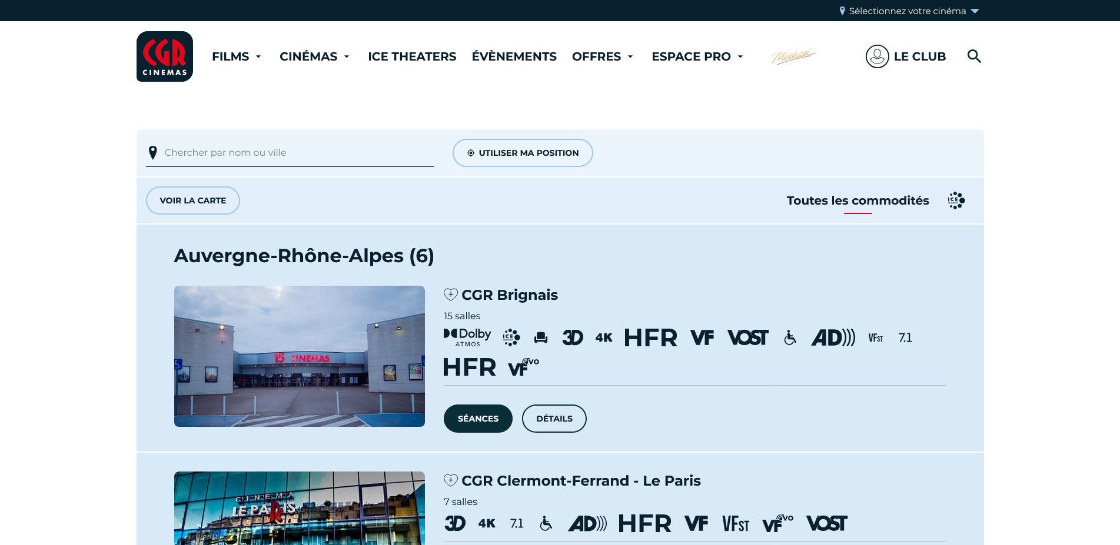This screenshot has height=545, width=1120.
Task: Open the Offres dropdown menu
Action: (603, 56)
